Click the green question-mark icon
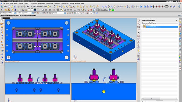Viewport: 182px width, 102px height. pyautogui.click(x=113, y=10)
